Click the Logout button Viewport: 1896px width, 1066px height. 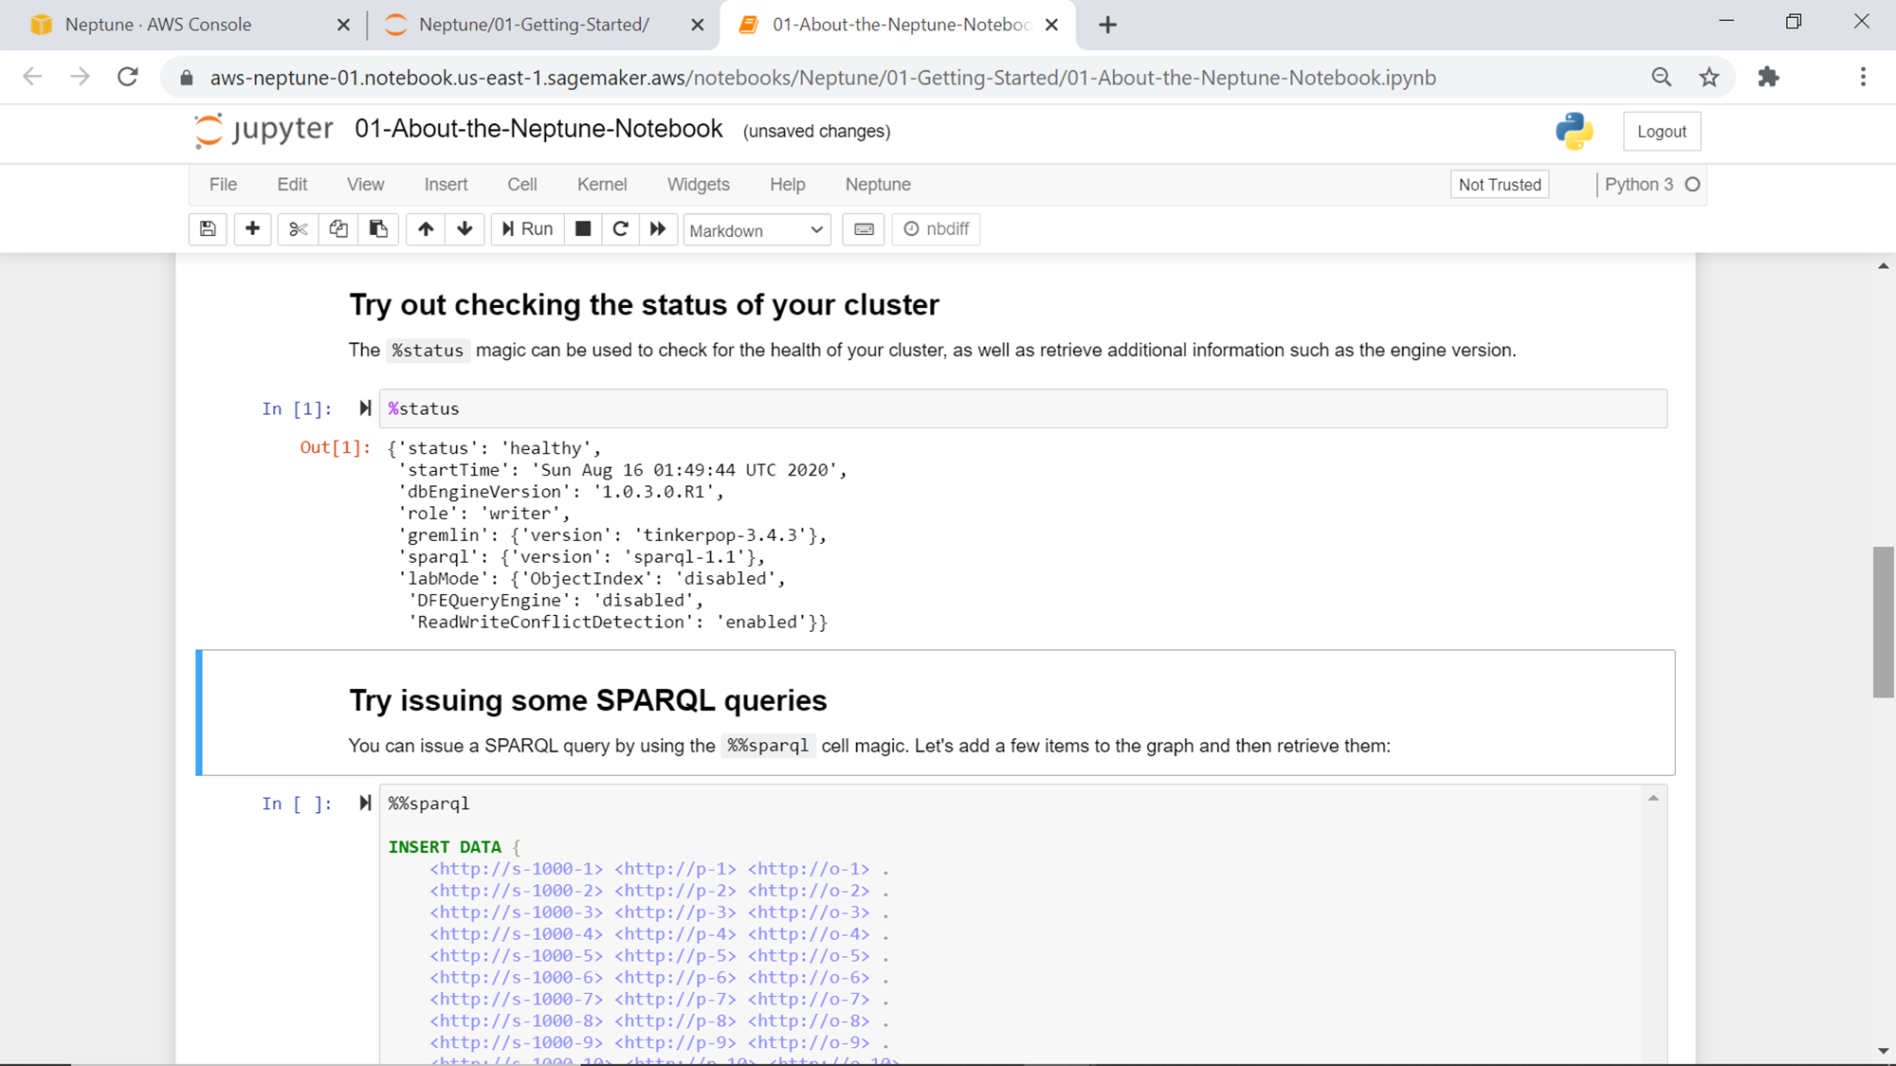(x=1661, y=132)
